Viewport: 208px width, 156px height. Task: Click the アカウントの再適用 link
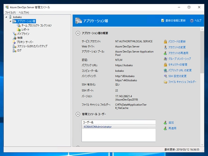[x=178, y=53]
